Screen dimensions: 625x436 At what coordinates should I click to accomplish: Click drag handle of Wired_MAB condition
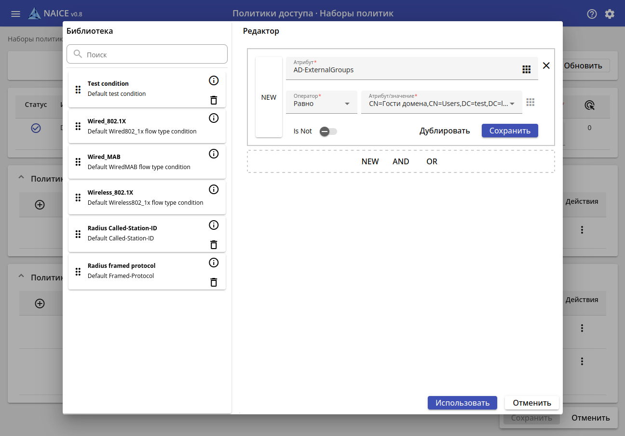point(78,162)
